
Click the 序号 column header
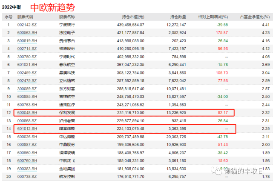tap(7, 17)
